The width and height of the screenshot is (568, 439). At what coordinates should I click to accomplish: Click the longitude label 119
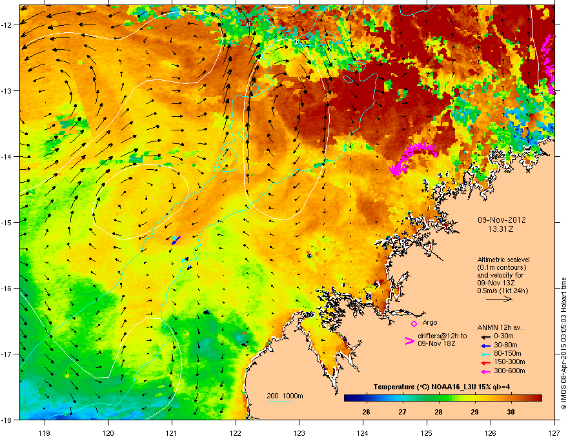click(44, 433)
